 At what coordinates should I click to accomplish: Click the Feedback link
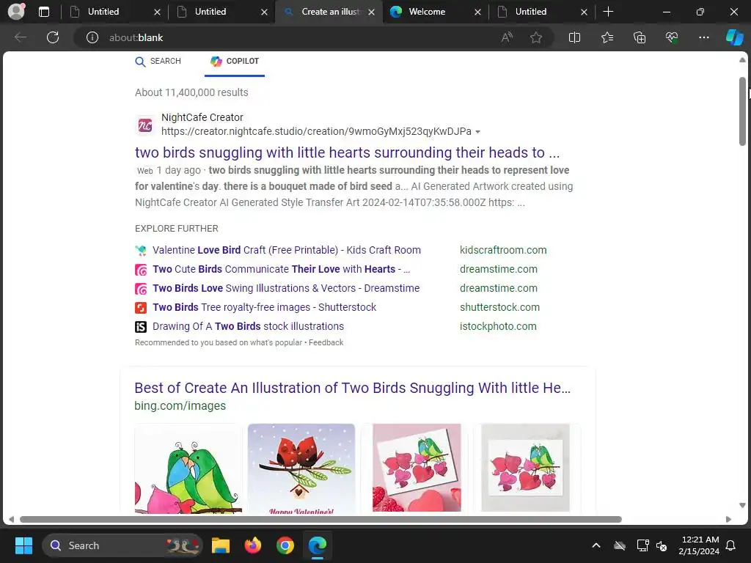coord(326,343)
